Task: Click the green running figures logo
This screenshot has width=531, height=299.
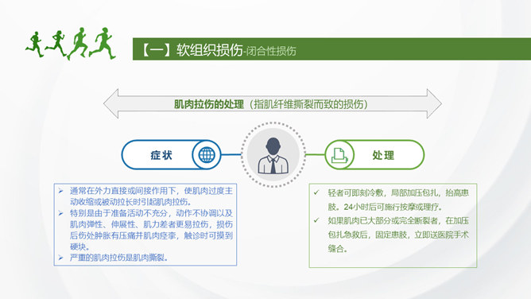Action: tap(71, 44)
